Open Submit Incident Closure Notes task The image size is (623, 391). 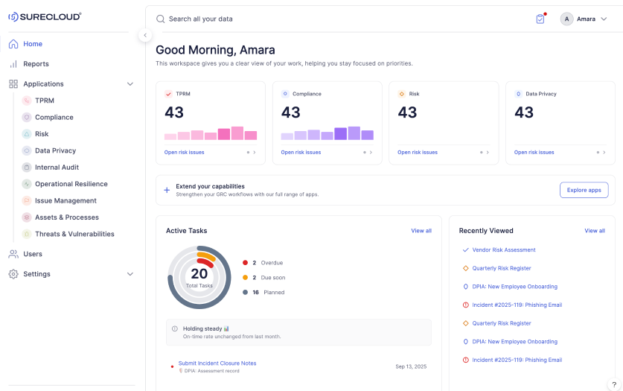pyautogui.click(x=217, y=363)
